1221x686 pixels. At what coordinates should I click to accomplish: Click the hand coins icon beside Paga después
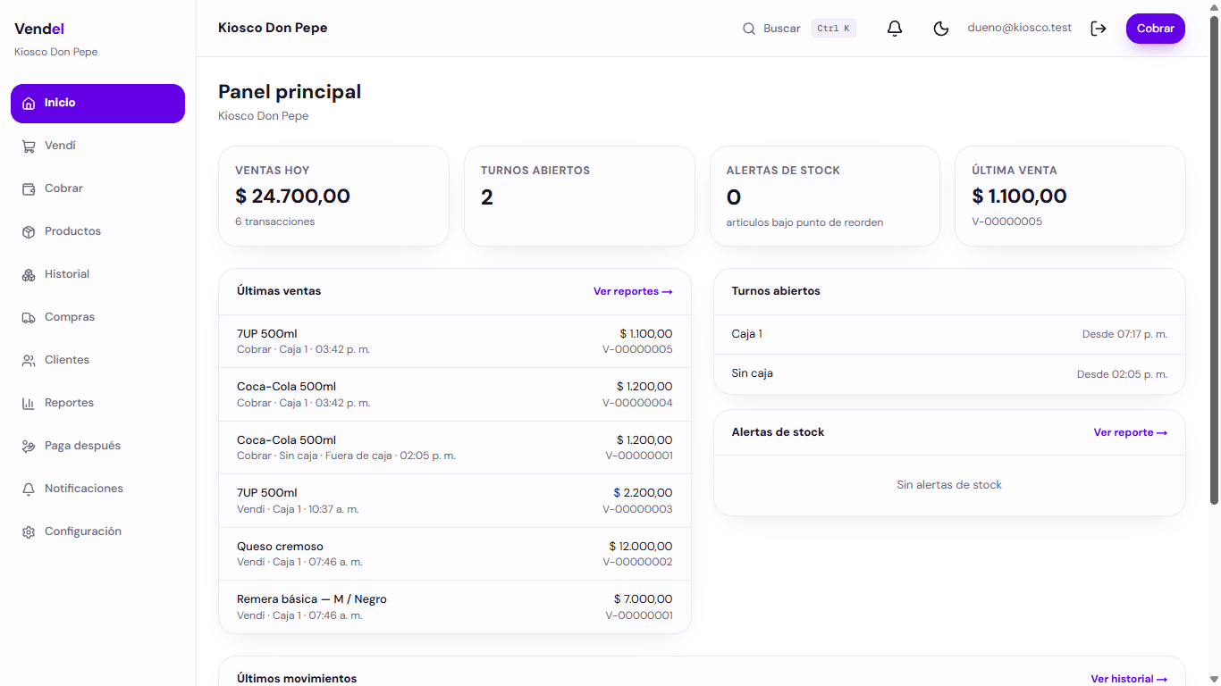click(29, 446)
